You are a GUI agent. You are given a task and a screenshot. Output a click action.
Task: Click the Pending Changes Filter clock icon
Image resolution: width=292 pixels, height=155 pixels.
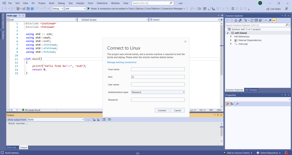(x=246, y=20)
